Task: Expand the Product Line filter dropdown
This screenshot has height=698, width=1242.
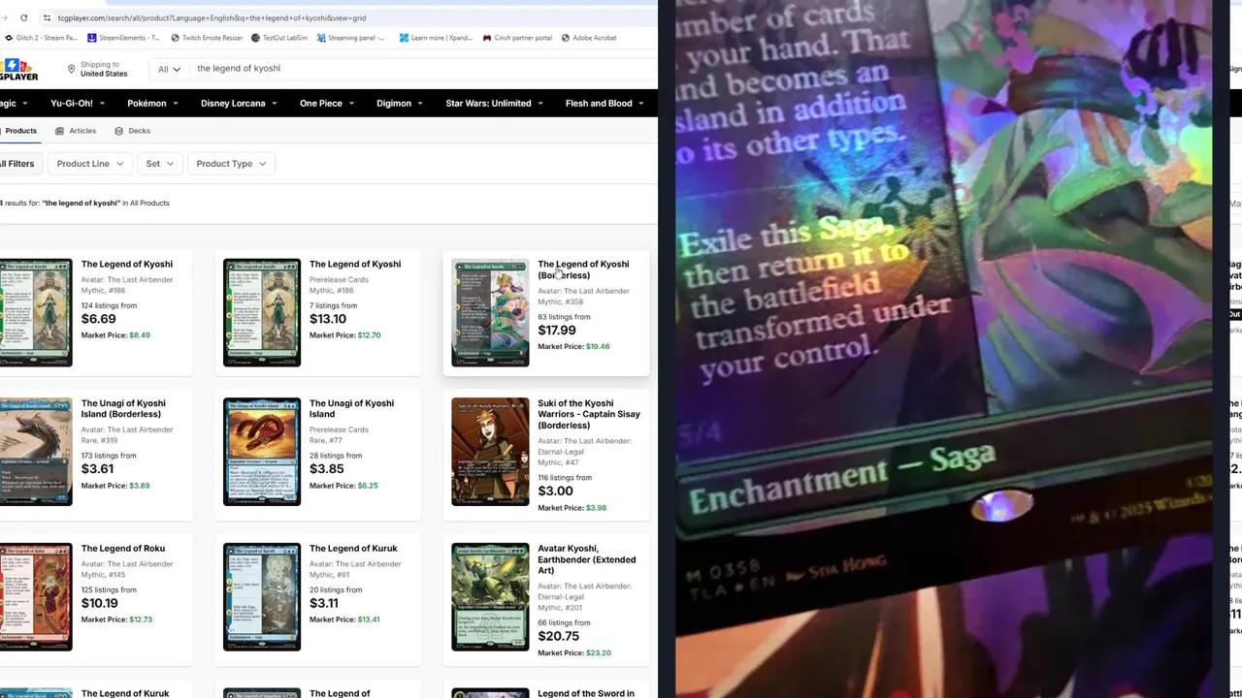Action: pos(90,164)
